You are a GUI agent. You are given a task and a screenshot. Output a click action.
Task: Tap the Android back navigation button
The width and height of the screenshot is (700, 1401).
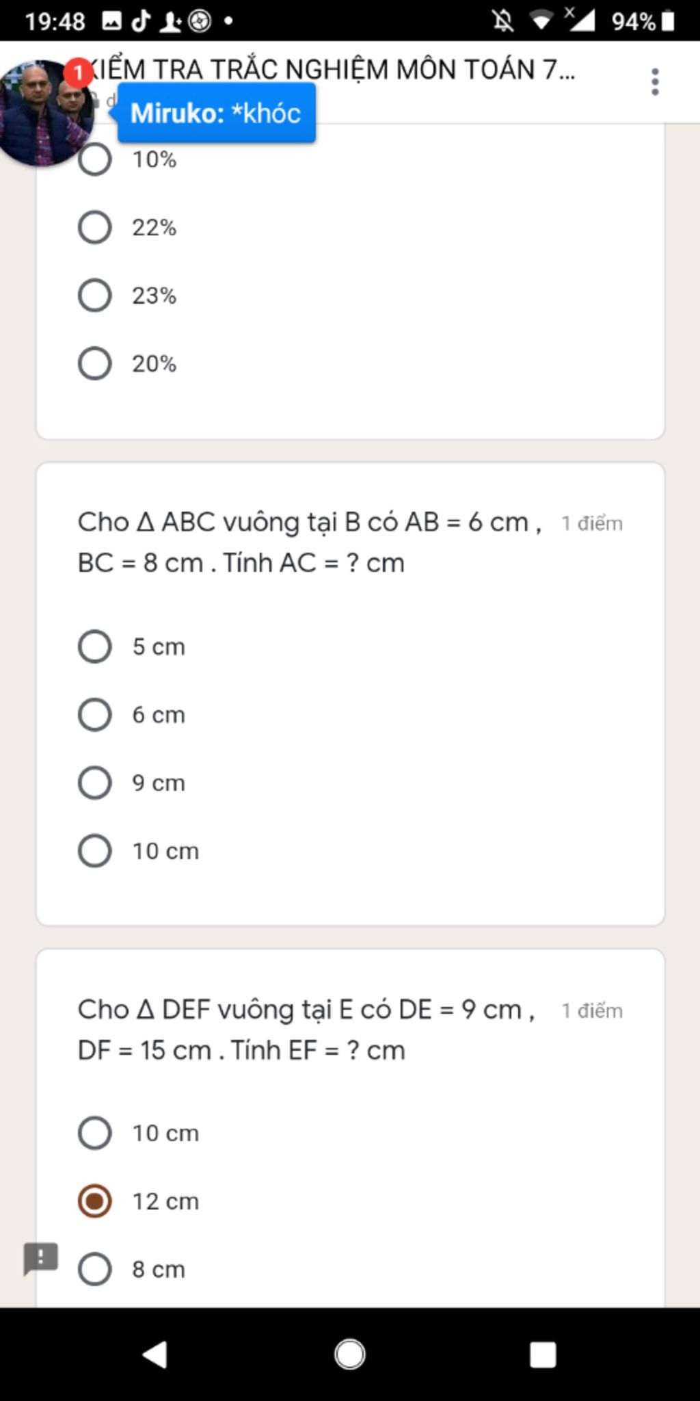click(x=154, y=1354)
